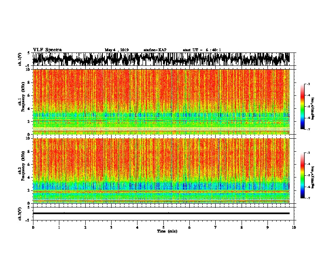331x255 pixels.
Task: Click the "-7" tick on ch.2 colorbar
Action: point(308,198)
